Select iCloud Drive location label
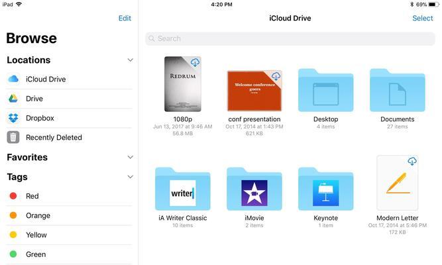 [46, 79]
